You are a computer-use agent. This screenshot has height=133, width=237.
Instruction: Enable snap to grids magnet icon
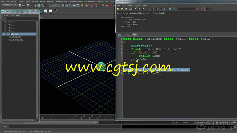coord(92,5)
